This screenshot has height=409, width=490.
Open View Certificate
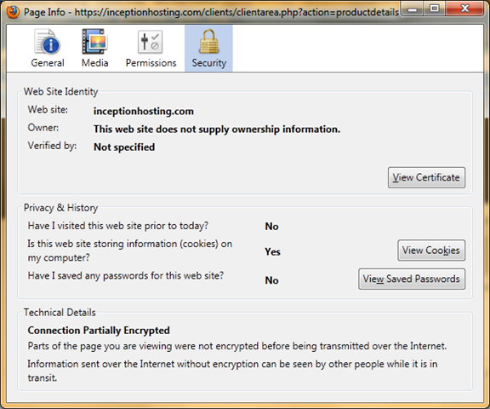[426, 177]
